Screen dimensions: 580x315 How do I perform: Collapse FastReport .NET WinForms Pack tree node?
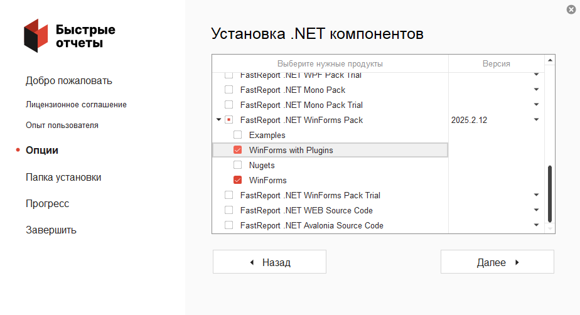point(218,120)
